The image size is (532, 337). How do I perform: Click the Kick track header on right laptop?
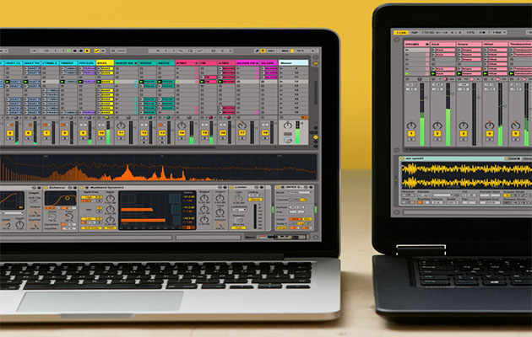click(x=442, y=43)
